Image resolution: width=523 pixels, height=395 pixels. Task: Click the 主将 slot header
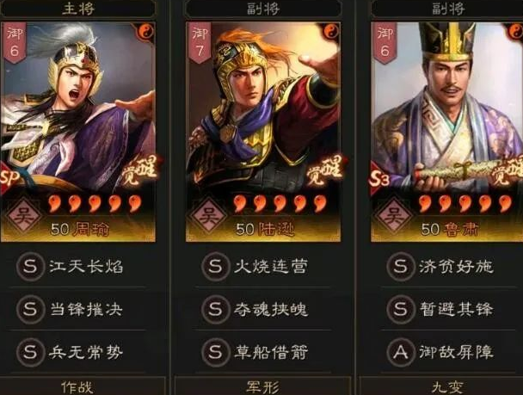[x=78, y=9]
